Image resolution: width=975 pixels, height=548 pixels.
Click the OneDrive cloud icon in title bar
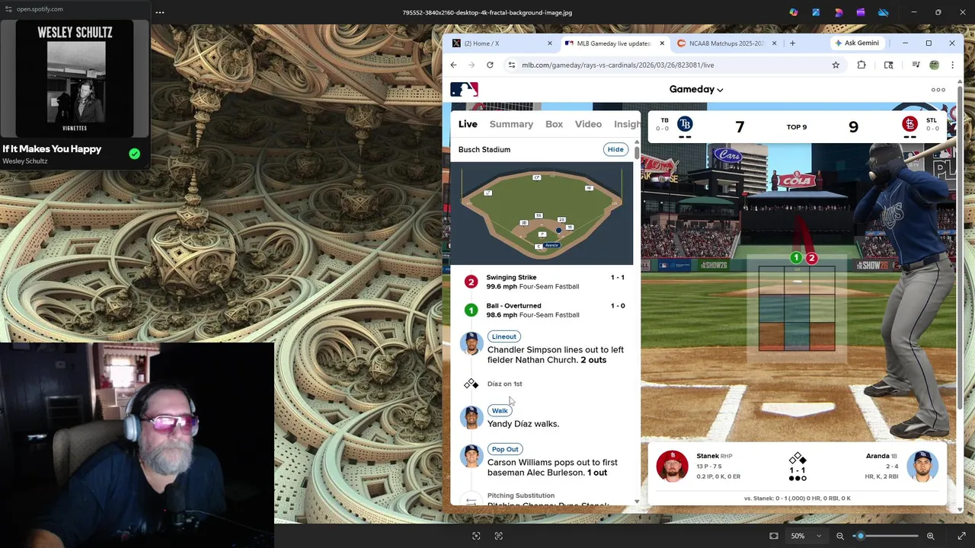point(884,12)
